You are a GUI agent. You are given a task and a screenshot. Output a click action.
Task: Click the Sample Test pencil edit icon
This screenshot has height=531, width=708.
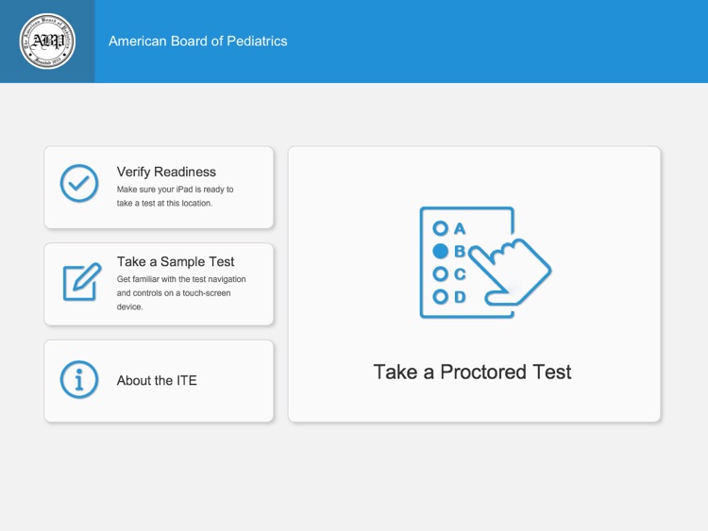tap(82, 281)
